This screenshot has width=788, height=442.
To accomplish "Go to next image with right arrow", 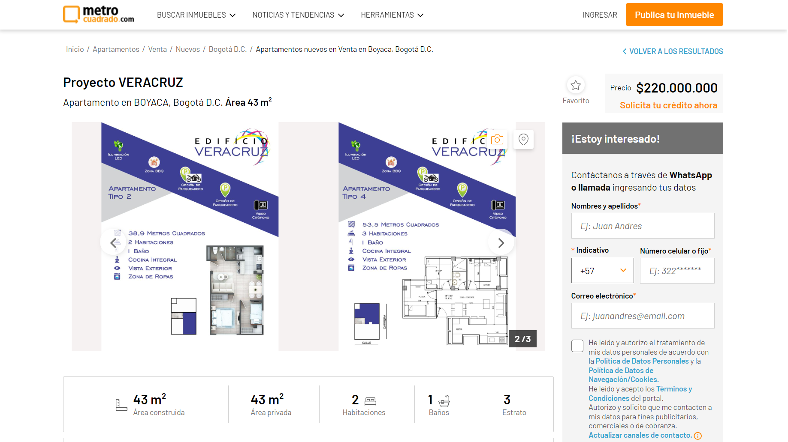I will 501,243.
